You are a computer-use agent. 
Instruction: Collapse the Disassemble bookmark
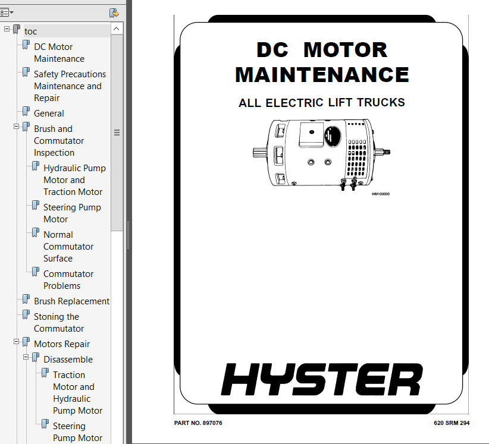(x=26, y=357)
